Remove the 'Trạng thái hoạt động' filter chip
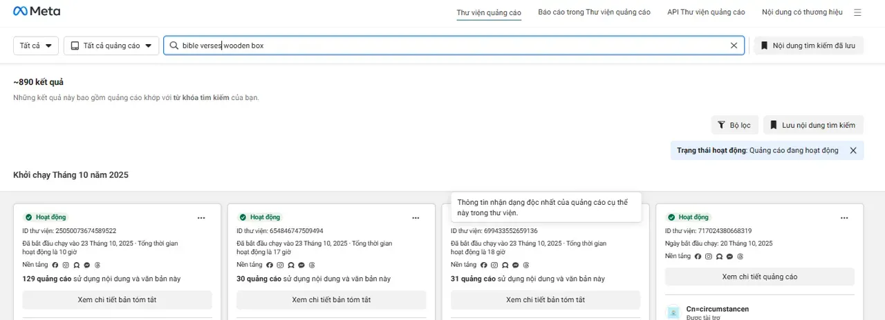Screen dimensions: 885x320 853,150
